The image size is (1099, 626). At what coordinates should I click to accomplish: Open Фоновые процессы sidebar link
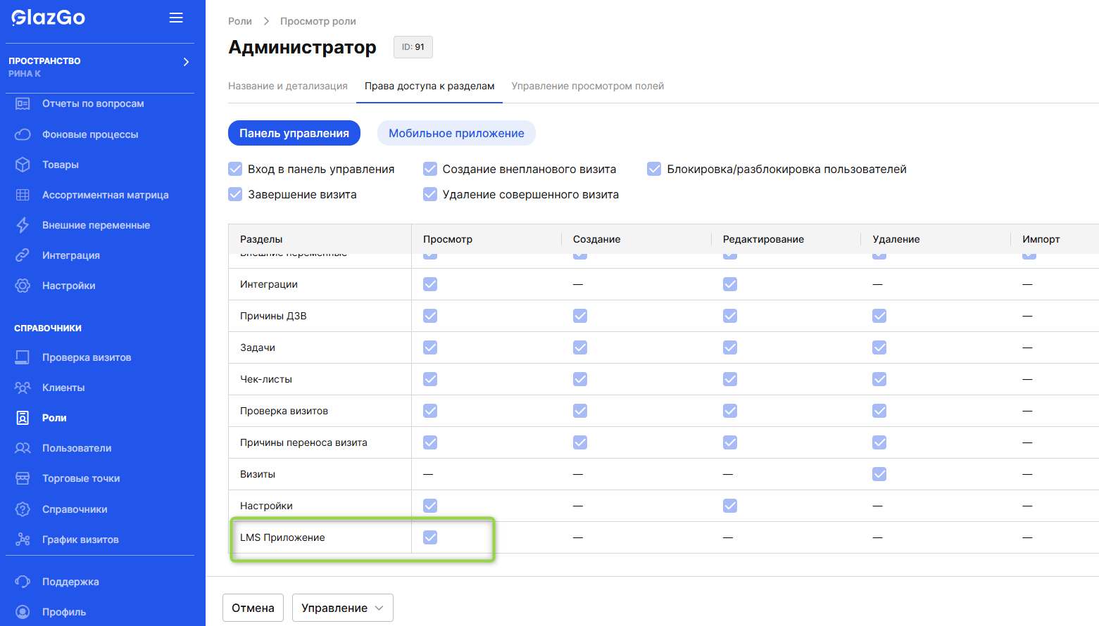pos(90,134)
